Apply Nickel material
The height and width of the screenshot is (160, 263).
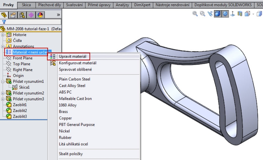click(x=64, y=131)
